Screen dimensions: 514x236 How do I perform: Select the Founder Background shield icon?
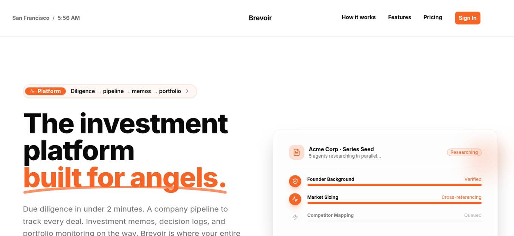[295, 181]
